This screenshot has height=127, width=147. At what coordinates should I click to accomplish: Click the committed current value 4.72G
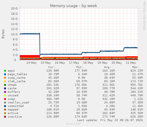pyautogui.click(x=54, y=106)
